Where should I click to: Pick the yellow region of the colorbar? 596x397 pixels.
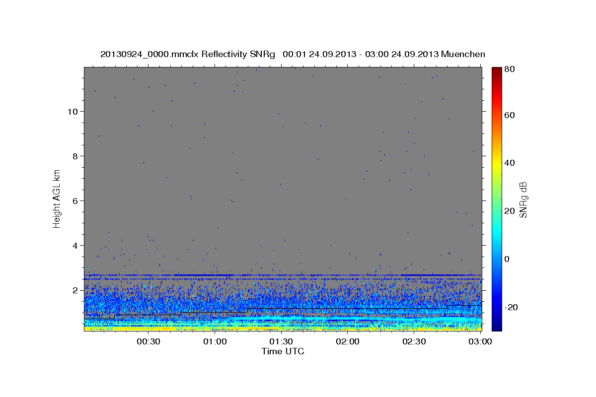tap(497, 164)
